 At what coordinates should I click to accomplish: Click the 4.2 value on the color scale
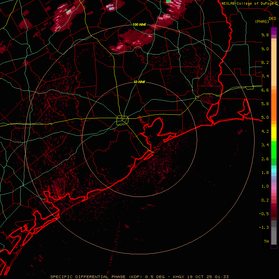point(265,131)
